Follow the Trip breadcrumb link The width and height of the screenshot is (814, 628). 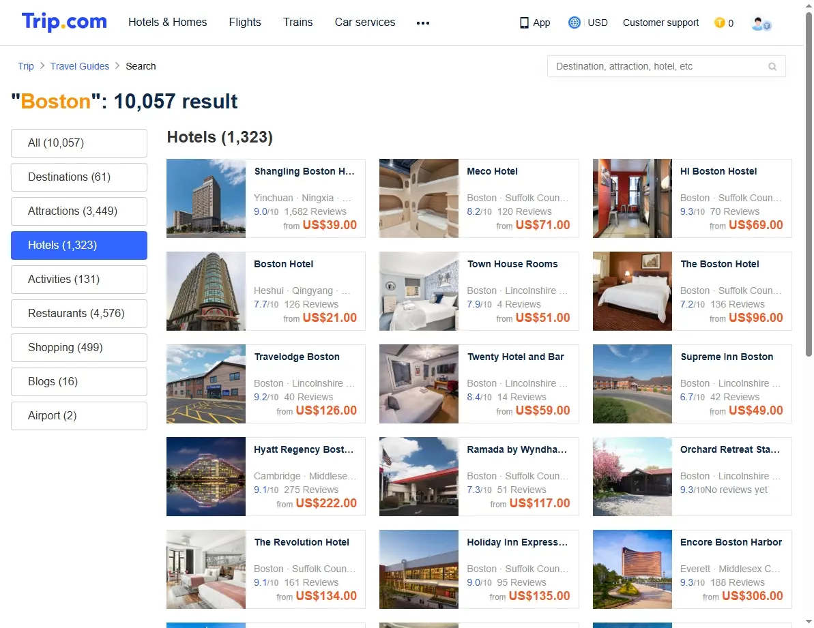pos(26,66)
